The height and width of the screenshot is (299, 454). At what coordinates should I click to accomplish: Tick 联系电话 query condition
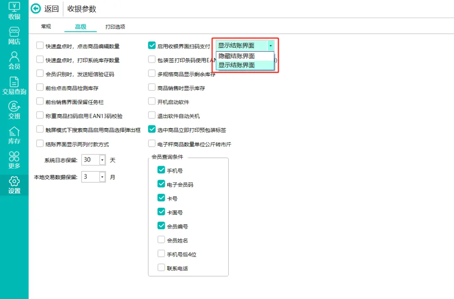click(x=161, y=267)
